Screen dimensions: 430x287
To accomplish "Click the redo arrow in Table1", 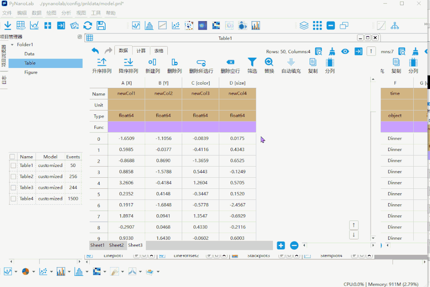I will pyautogui.click(x=108, y=50).
